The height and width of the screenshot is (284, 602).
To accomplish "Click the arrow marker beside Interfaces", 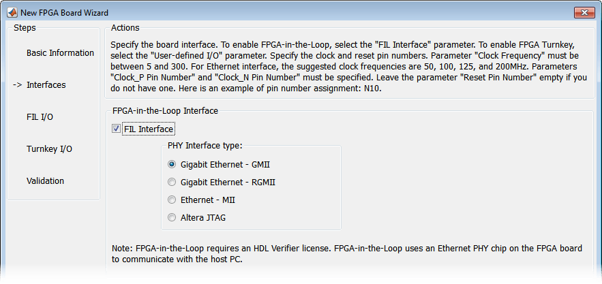I will pyautogui.click(x=18, y=85).
